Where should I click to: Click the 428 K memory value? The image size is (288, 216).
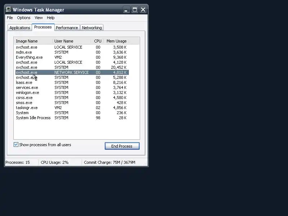pos(122,103)
